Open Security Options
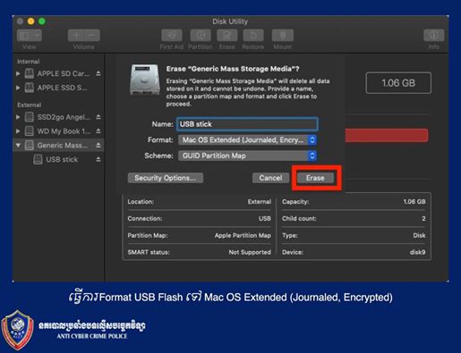The width and height of the screenshot is (461, 353). tap(166, 178)
